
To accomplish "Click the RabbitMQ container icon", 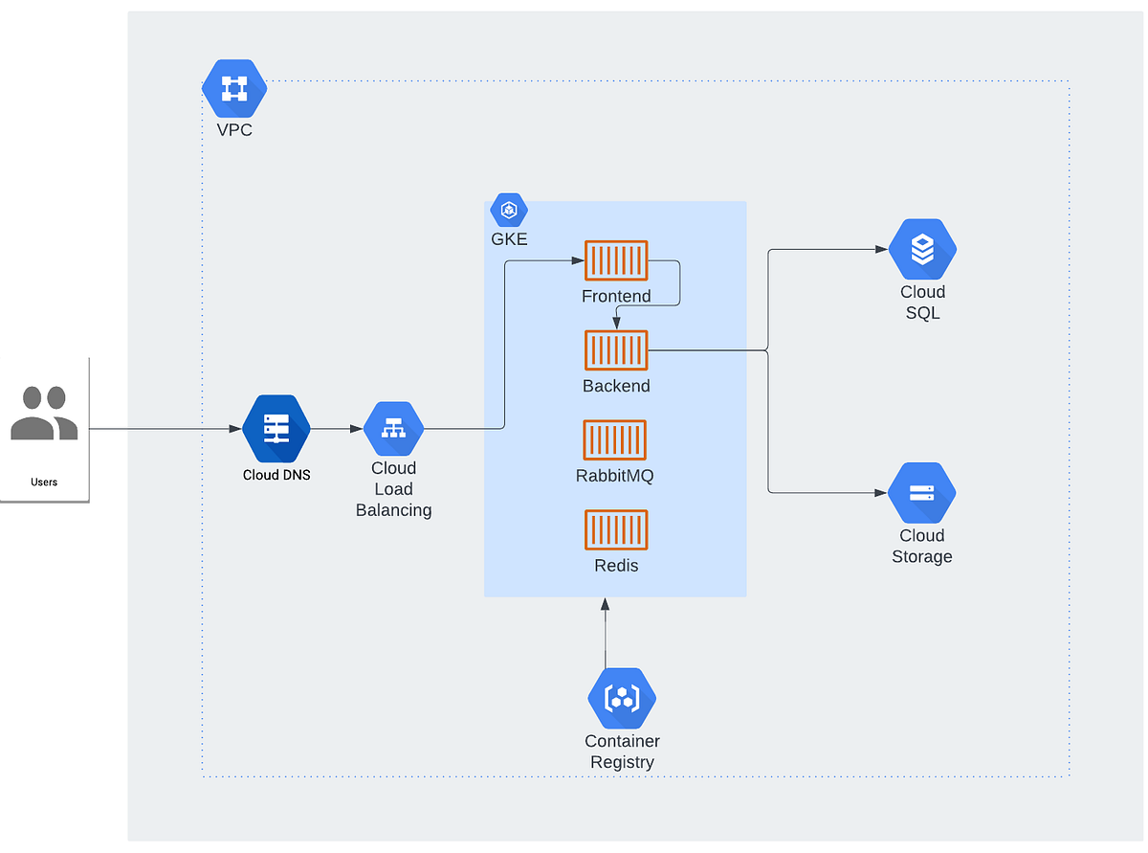I will pyautogui.click(x=614, y=440).
